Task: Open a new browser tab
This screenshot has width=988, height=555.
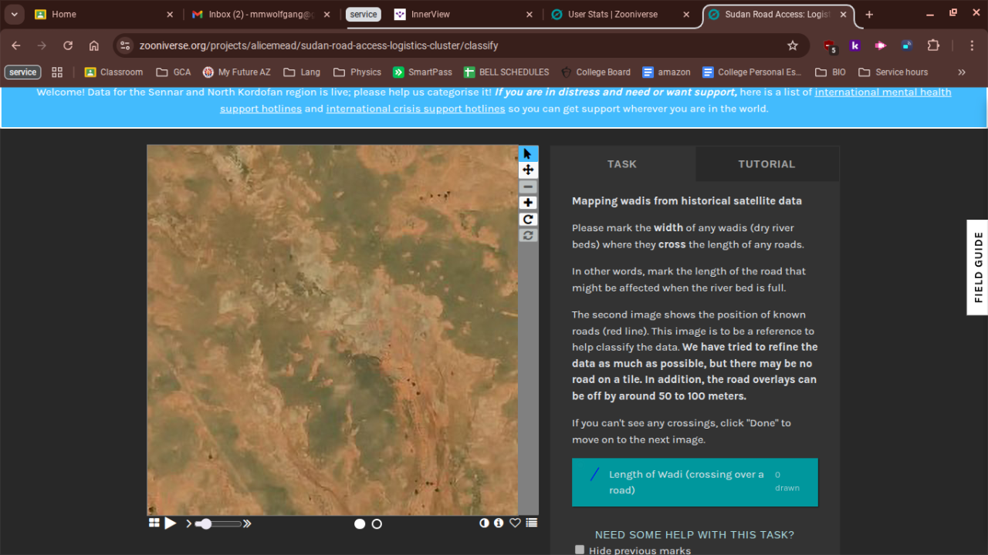Action: tap(869, 14)
